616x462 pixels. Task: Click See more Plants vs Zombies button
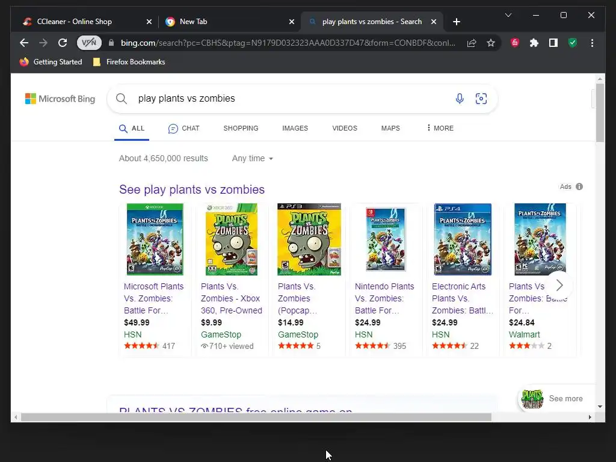557,399
